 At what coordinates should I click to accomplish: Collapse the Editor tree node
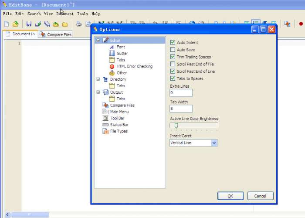(98, 40)
